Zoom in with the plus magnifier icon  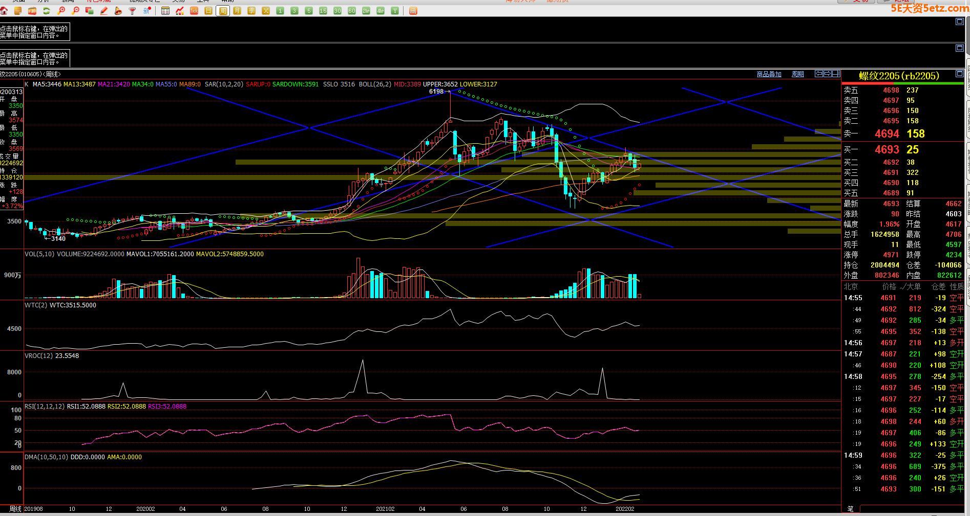point(61,11)
